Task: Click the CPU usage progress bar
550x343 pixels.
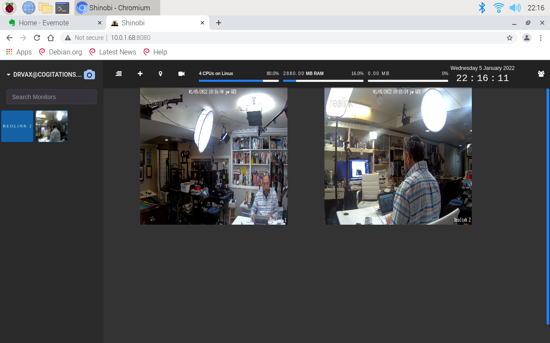Action: 238,81
